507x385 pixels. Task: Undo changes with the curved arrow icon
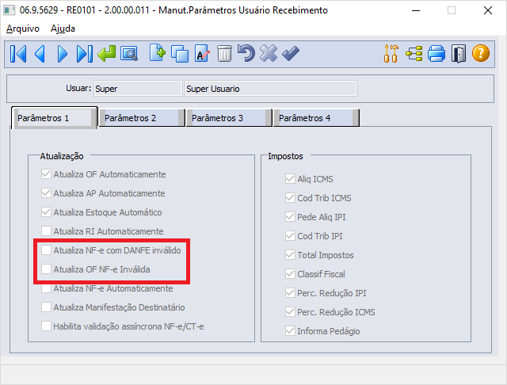246,53
